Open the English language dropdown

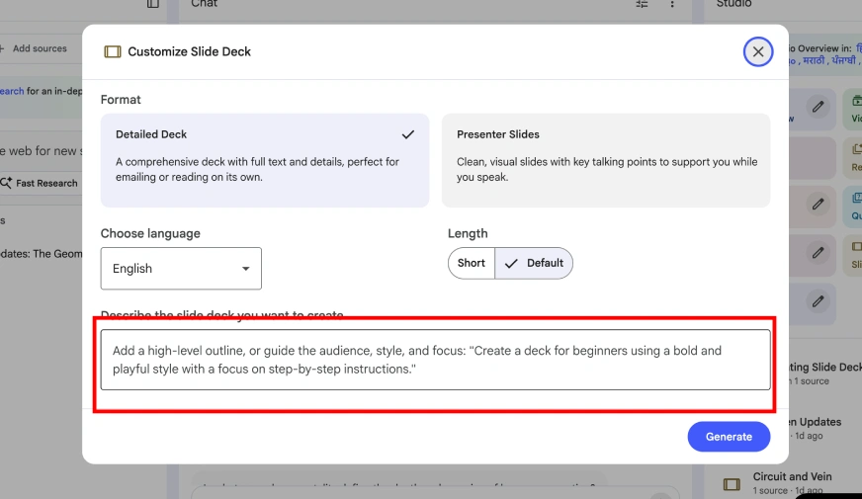tap(181, 269)
